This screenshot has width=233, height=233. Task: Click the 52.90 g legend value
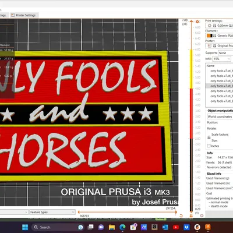(x=9, y=50)
